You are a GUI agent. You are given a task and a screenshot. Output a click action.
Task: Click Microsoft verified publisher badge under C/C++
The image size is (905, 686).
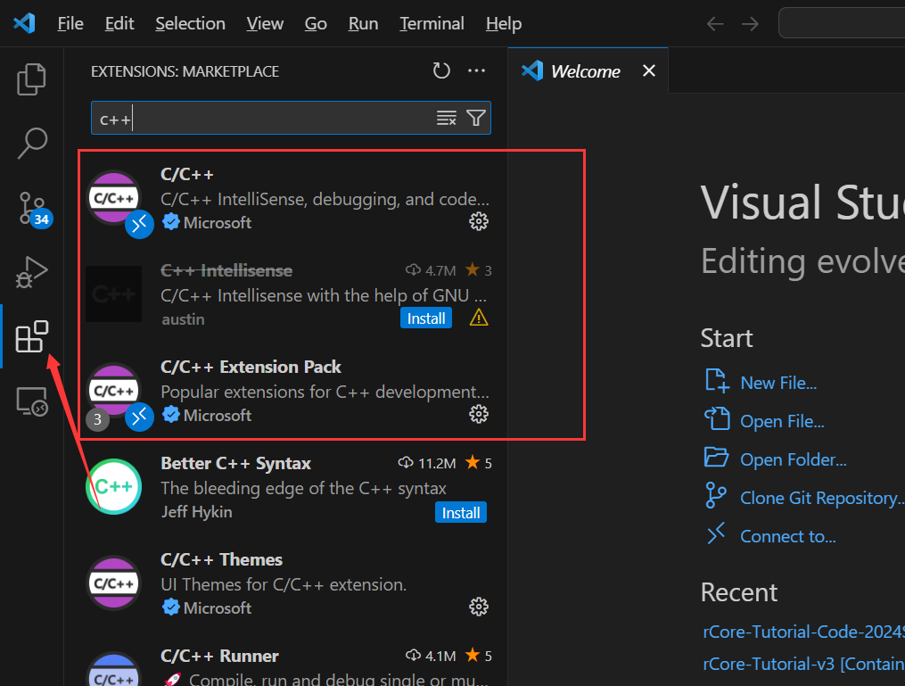click(171, 222)
